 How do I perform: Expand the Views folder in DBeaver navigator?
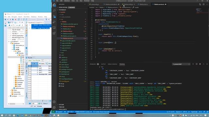point(14,77)
